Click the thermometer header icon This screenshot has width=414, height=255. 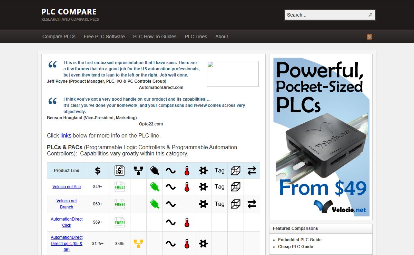click(187, 171)
